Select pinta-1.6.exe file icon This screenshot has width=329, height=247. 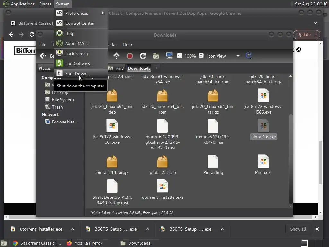pyautogui.click(x=263, y=126)
